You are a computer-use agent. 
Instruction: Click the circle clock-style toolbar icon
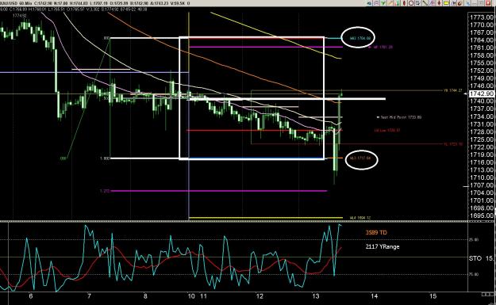(411, 3)
